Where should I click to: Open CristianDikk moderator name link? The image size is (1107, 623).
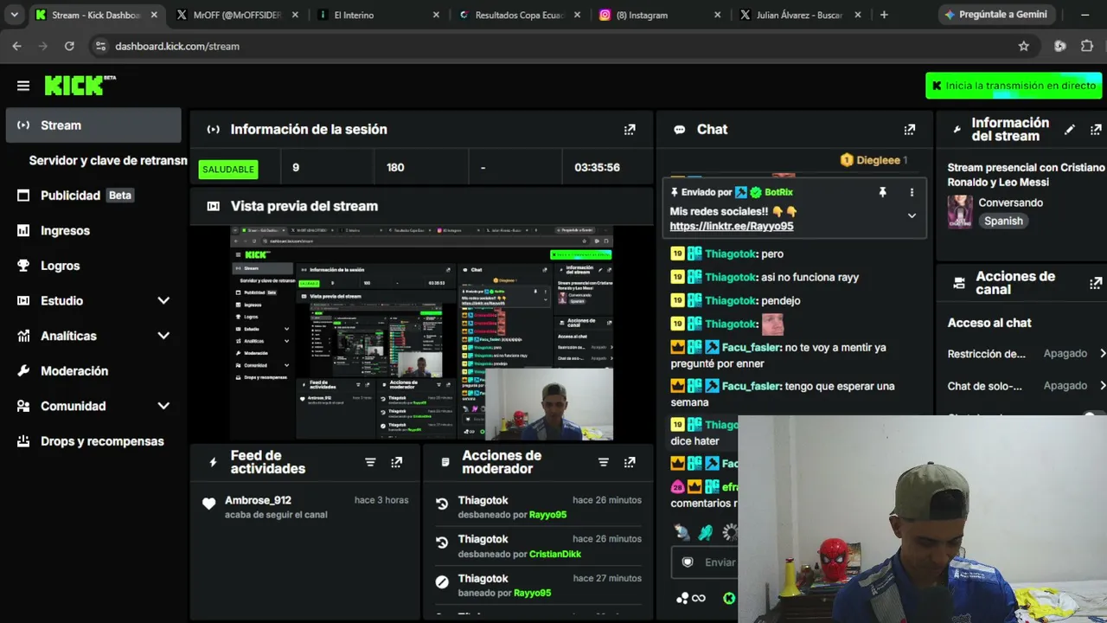(555, 554)
